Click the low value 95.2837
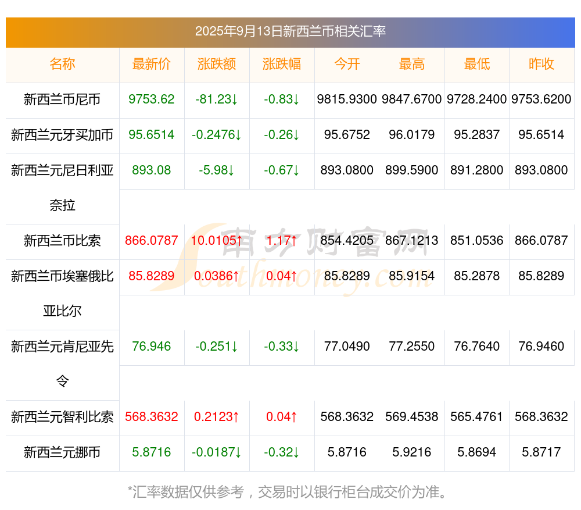Screen dimensions: 581x510 click(x=477, y=135)
